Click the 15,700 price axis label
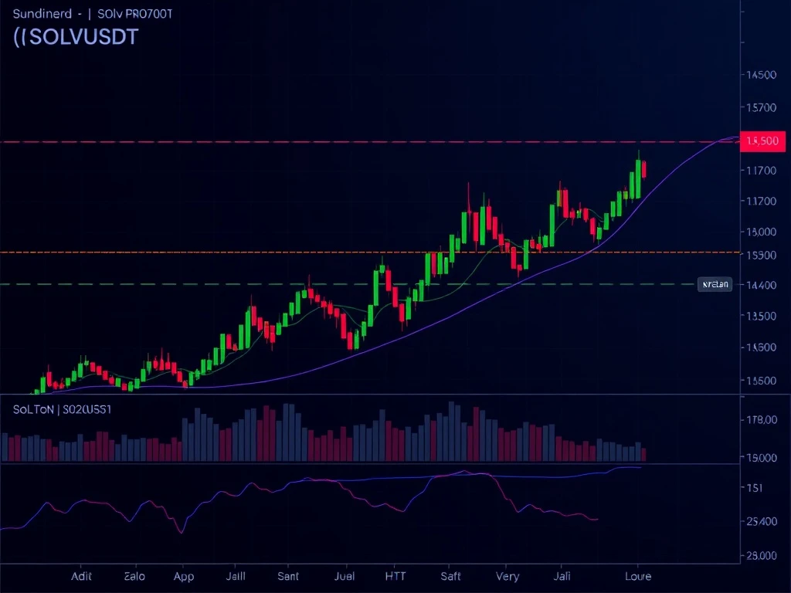The height and width of the screenshot is (593, 791). tap(761, 107)
